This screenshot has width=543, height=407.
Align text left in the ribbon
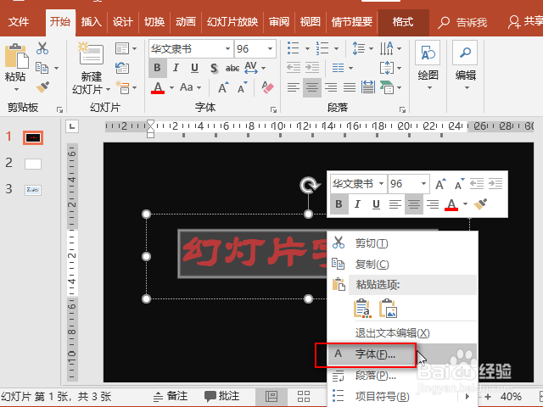(x=294, y=87)
